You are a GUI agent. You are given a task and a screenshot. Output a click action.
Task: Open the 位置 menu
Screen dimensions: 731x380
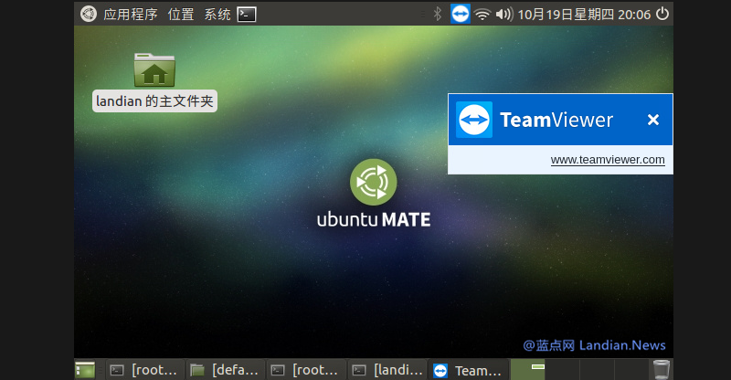(x=181, y=15)
